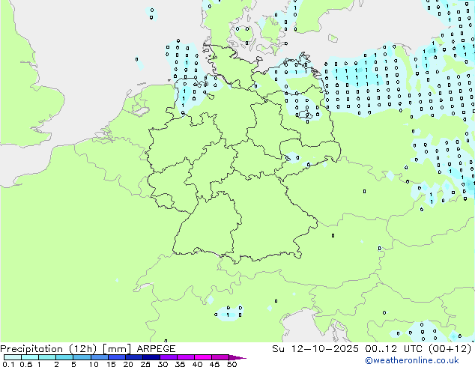Click the weatheronline.co.uk copyright link
Viewport: 475px width, 367px height.
click(412, 360)
